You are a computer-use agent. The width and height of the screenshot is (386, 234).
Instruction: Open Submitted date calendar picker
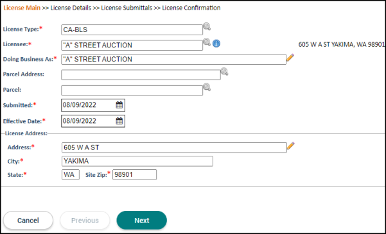pos(119,105)
